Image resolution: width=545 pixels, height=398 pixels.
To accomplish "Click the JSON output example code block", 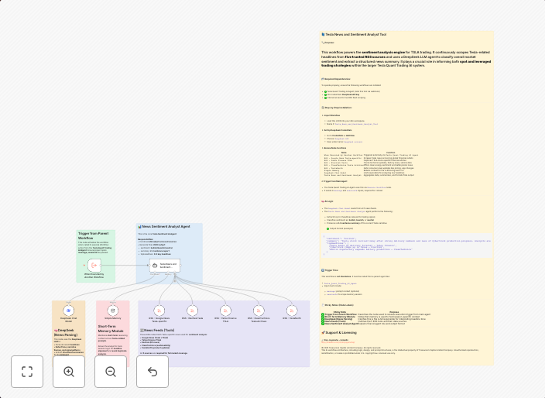I will pos(406,244).
